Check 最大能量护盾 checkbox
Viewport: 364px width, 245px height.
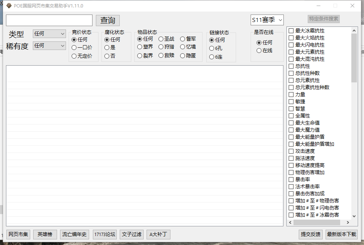(x=291, y=137)
